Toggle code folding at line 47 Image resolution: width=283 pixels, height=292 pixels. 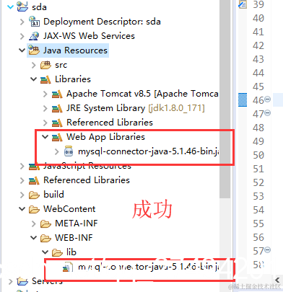(x=268, y=113)
